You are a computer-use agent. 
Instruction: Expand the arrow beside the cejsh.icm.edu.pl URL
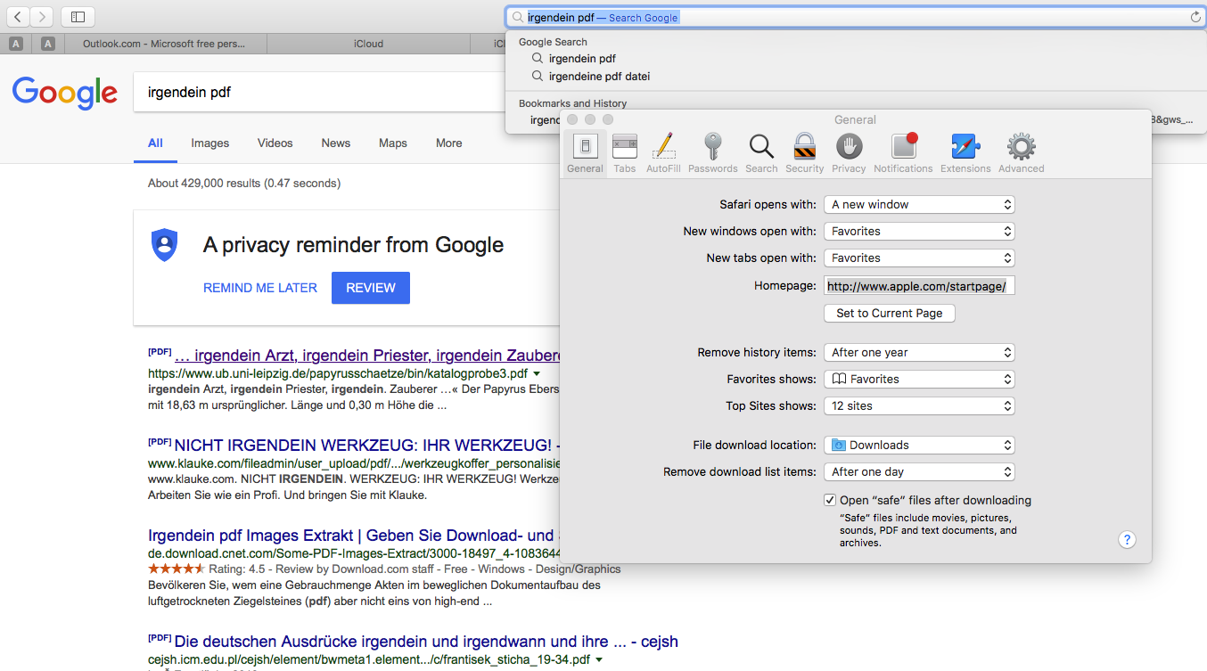(x=599, y=660)
